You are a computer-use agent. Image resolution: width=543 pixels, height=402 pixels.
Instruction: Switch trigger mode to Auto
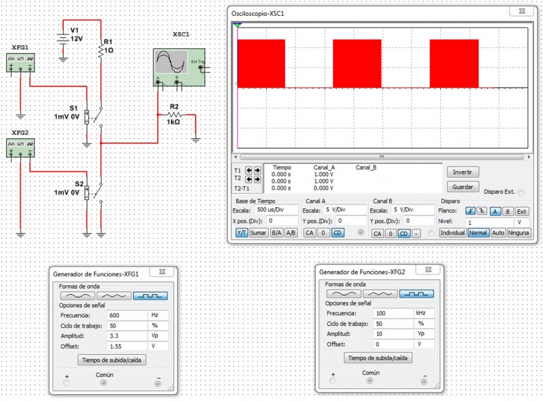[498, 233]
